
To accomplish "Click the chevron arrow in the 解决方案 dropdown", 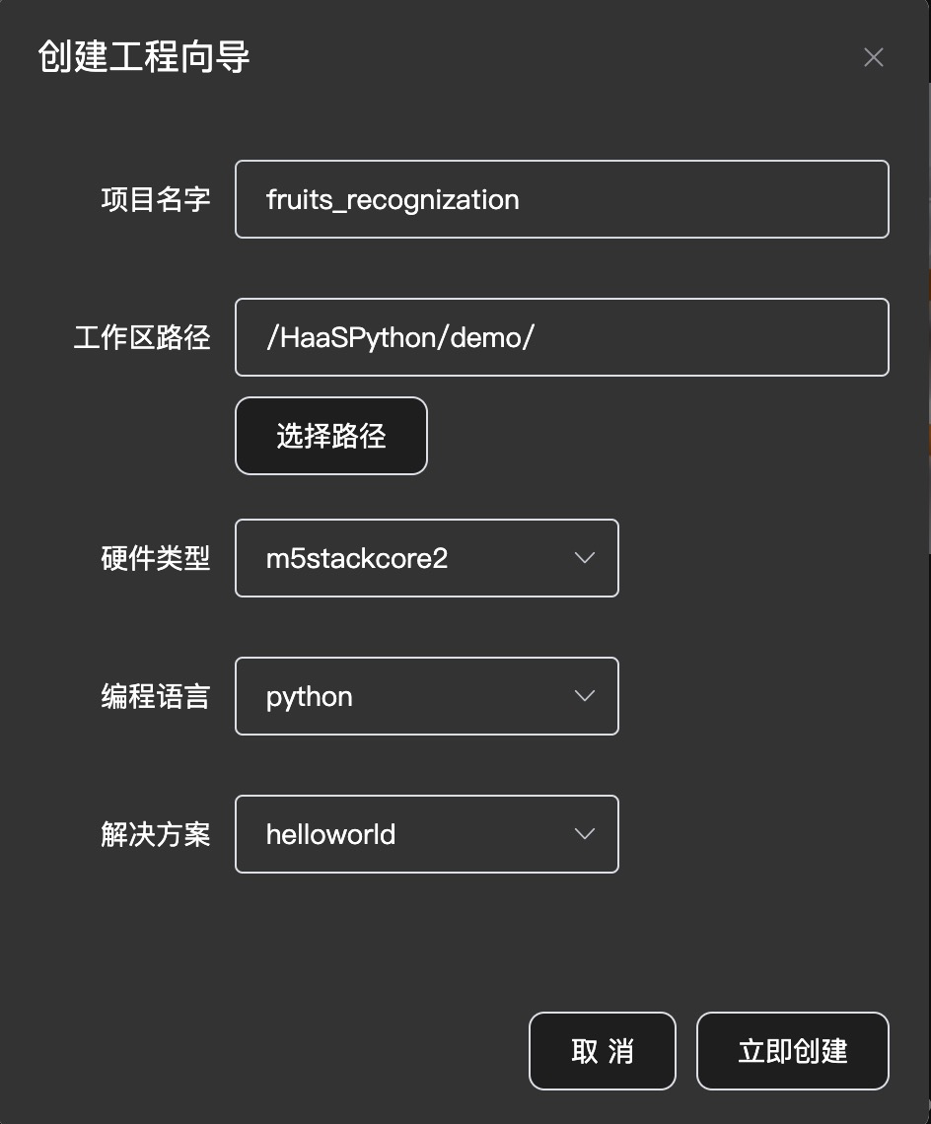I will pyautogui.click(x=585, y=834).
